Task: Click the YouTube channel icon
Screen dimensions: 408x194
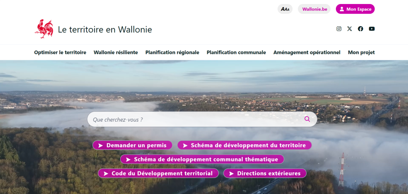Action: [x=372, y=29]
